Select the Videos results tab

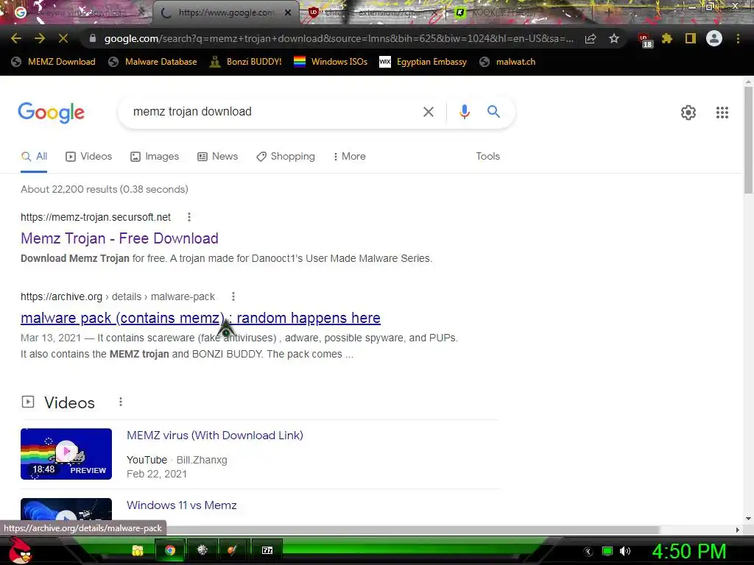tap(89, 156)
